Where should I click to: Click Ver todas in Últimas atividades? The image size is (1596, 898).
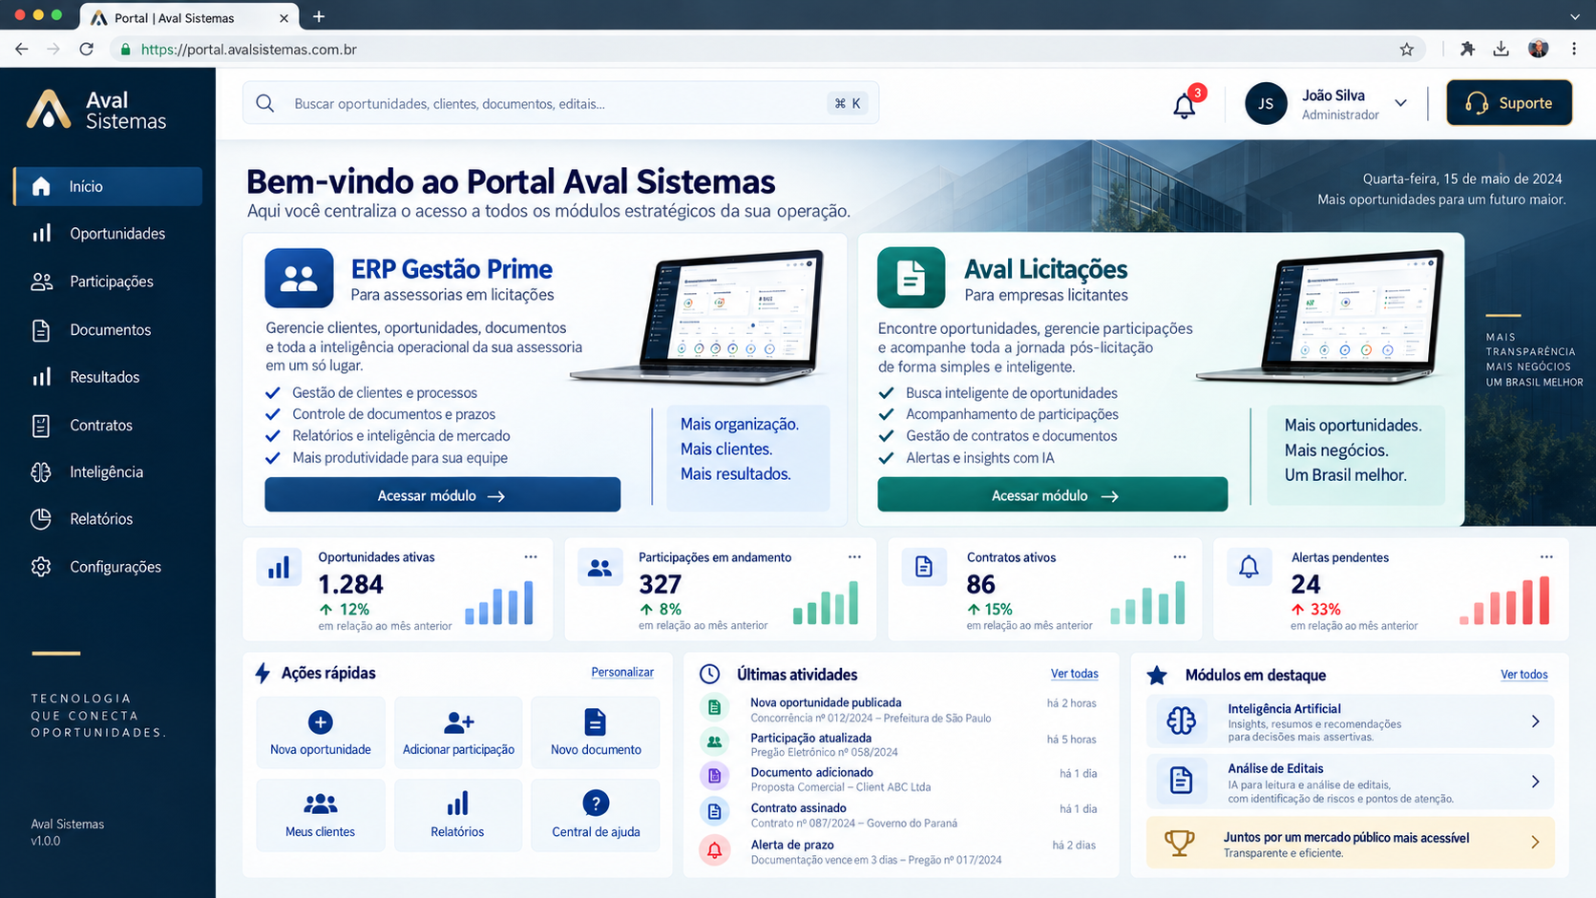(x=1075, y=674)
